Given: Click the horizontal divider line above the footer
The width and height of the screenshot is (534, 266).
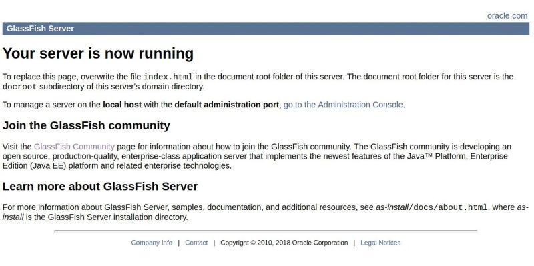Looking at the screenshot, I should click(x=266, y=231).
